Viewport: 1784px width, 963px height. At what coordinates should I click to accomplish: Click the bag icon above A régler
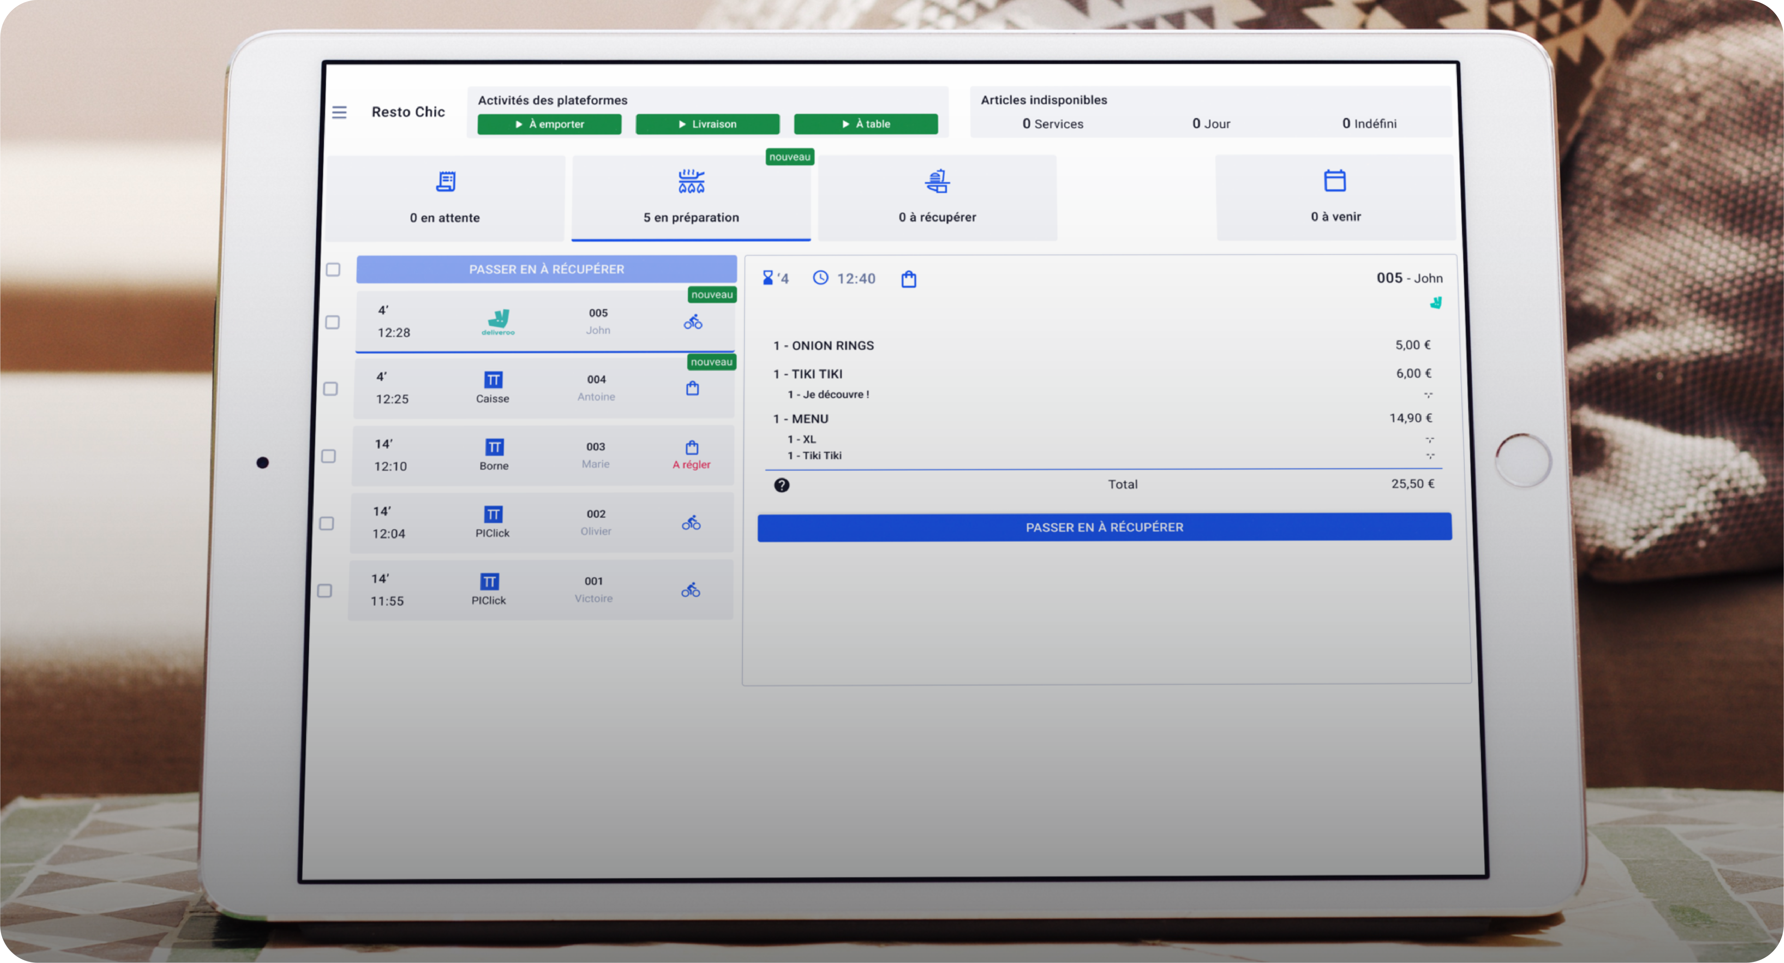(692, 448)
